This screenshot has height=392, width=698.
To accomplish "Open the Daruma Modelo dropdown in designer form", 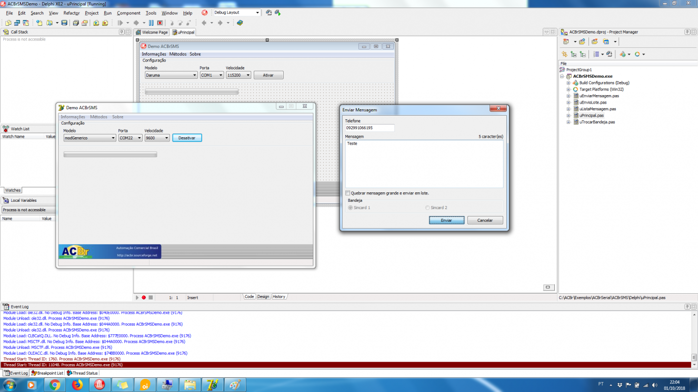I will pos(171,75).
